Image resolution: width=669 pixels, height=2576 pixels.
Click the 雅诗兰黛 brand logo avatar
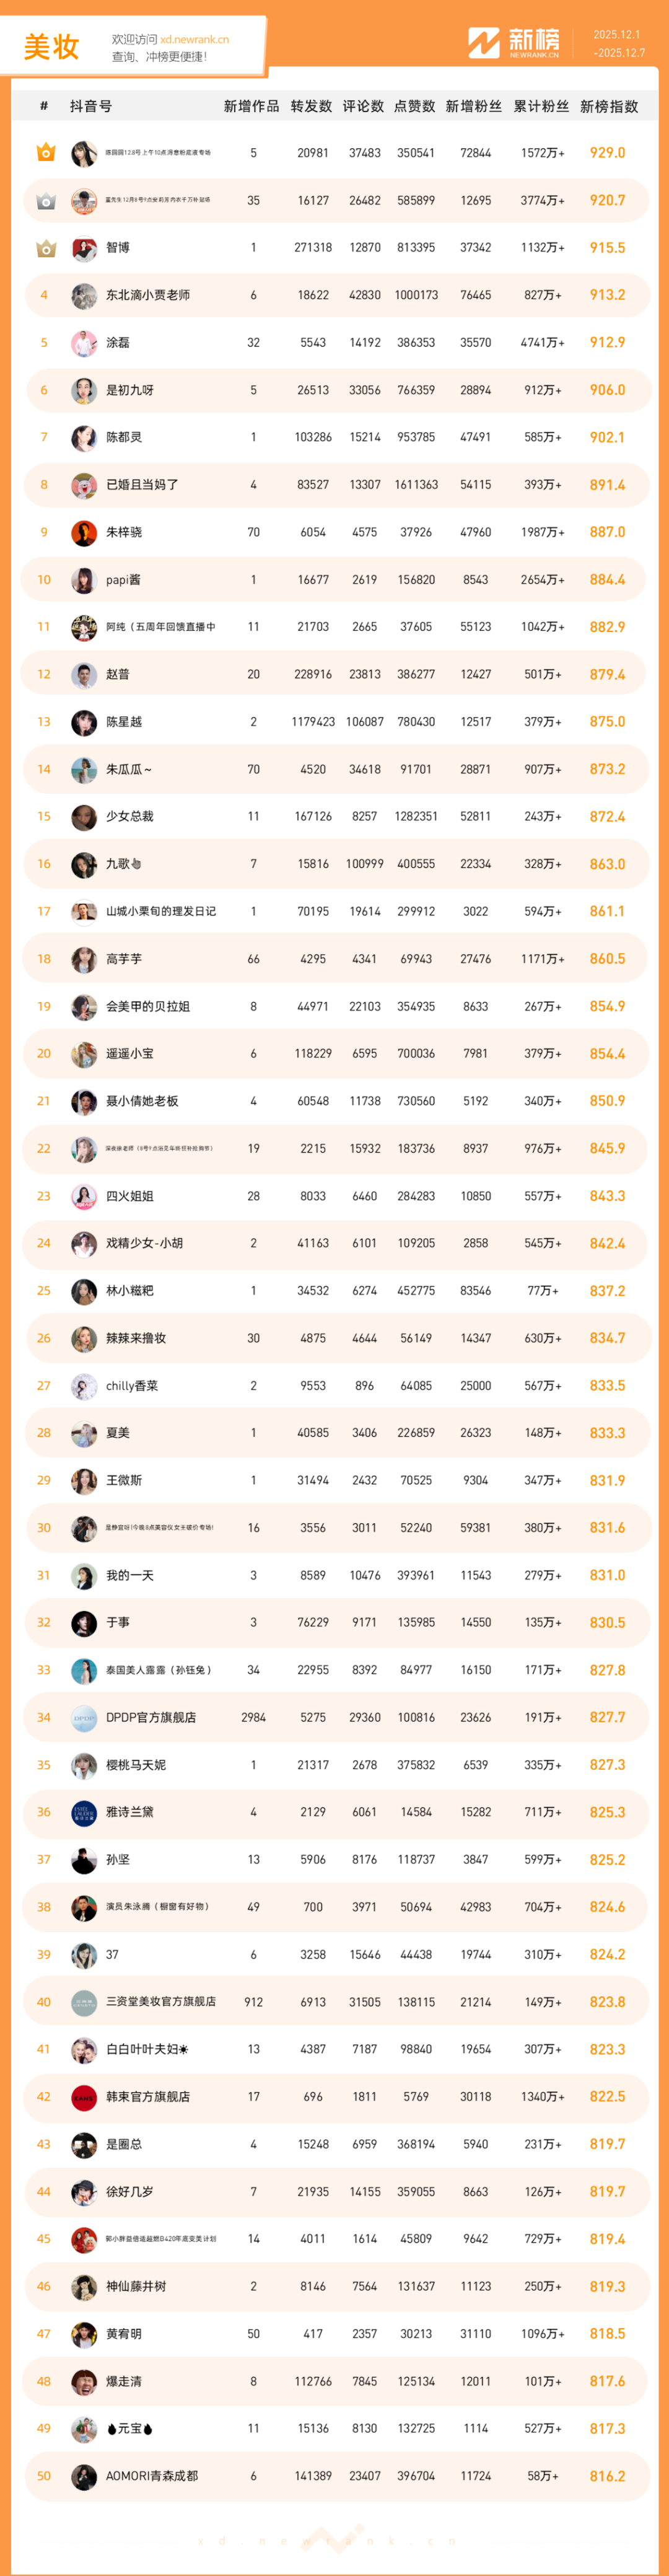click(84, 1812)
